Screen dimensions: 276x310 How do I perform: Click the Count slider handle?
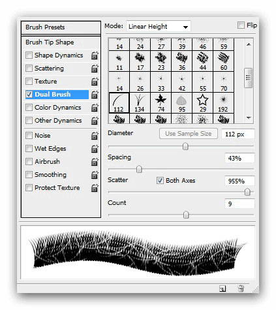186,215
